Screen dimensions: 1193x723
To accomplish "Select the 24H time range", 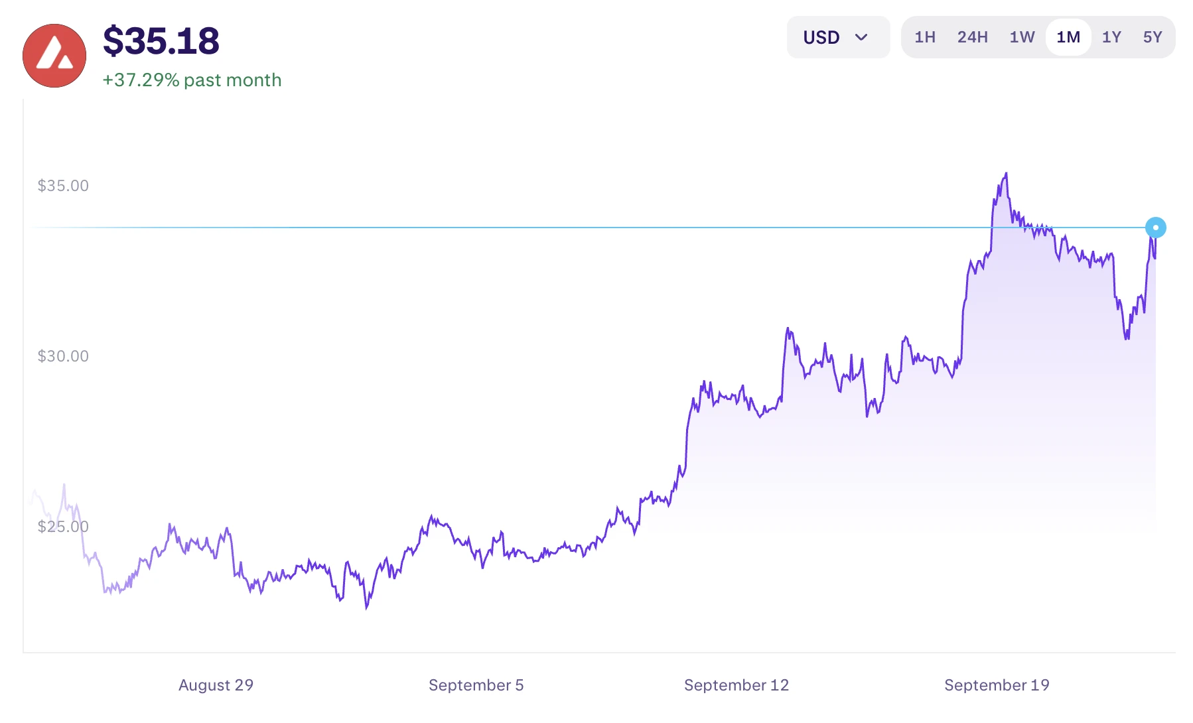I will (x=972, y=37).
